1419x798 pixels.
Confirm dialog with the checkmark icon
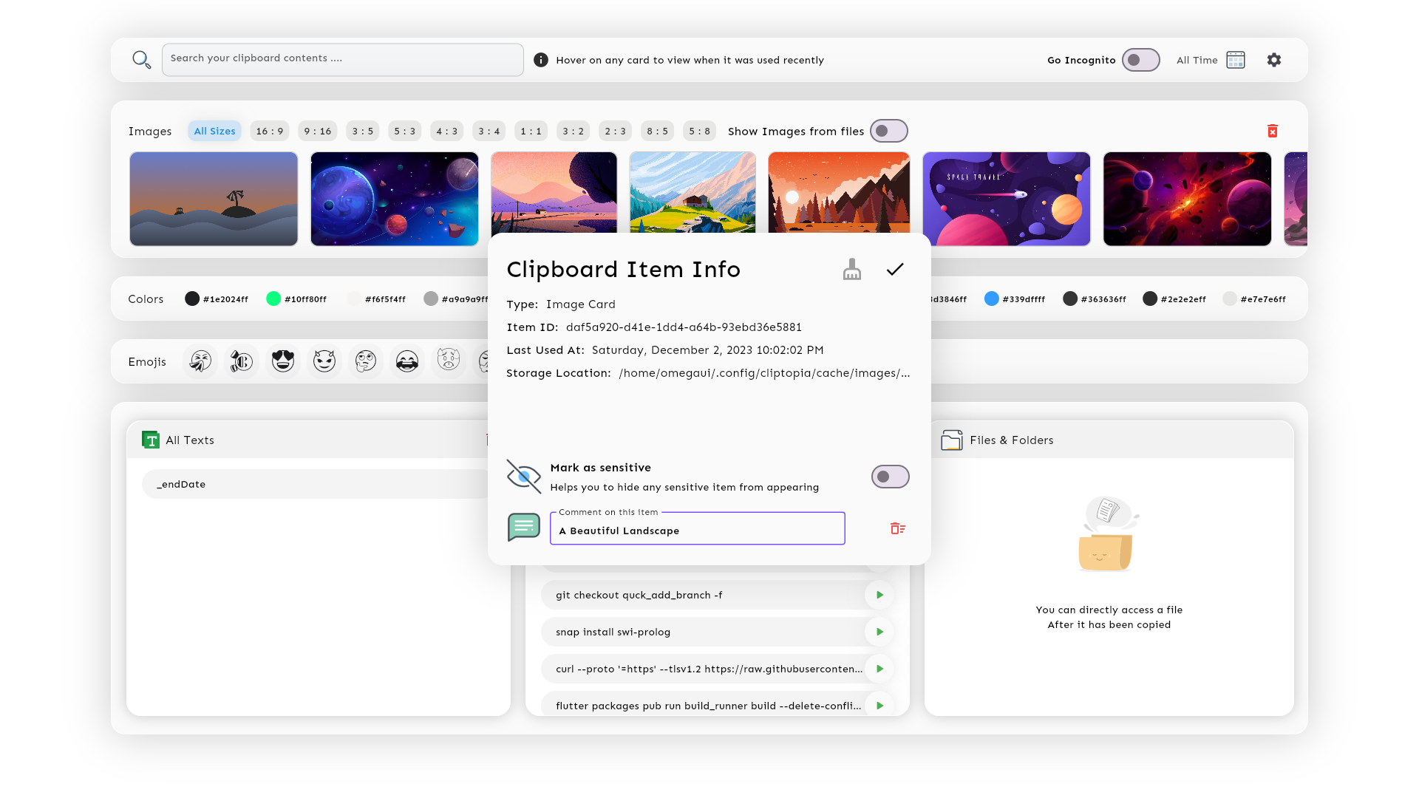point(895,270)
